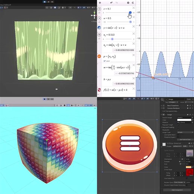
Task: Open Desmos graph settings gear
Action: point(128,3)
